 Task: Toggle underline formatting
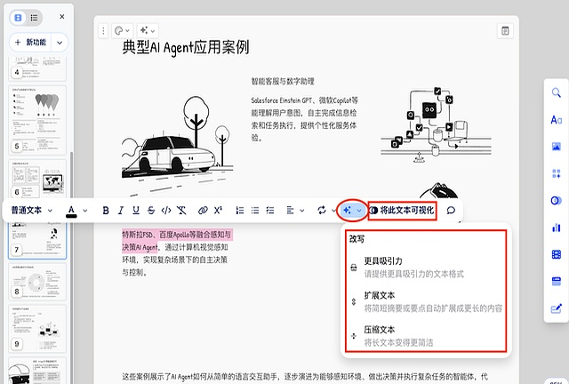pos(136,211)
